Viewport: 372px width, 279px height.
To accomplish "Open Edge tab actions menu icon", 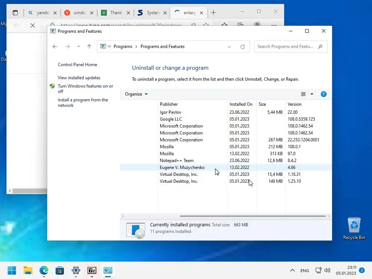I will 15,13.
